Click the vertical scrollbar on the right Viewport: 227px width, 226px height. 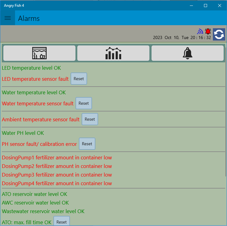(x=226, y=111)
